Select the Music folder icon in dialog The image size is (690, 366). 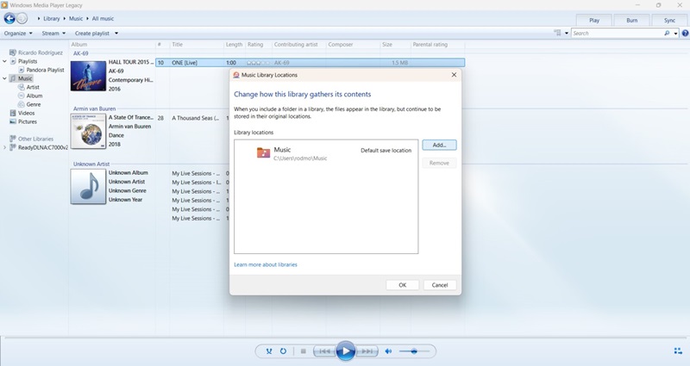(x=263, y=152)
